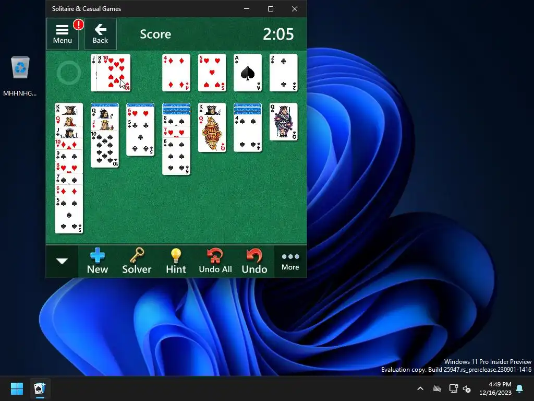Open the taskbar clock showing 4:49 PM
The width and height of the screenshot is (534, 401).
coord(495,388)
